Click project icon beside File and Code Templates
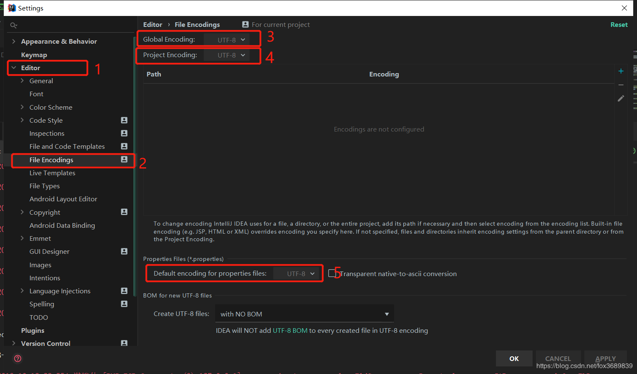The height and width of the screenshot is (374, 637). tap(124, 146)
